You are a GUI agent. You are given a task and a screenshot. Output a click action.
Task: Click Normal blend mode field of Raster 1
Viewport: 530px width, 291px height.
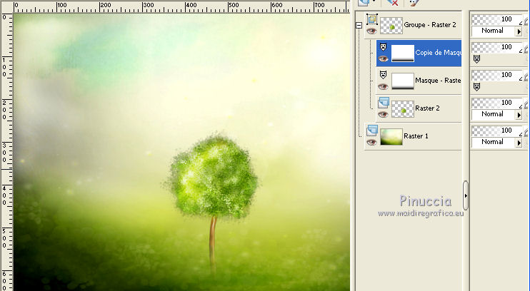pyautogui.click(x=494, y=142)
